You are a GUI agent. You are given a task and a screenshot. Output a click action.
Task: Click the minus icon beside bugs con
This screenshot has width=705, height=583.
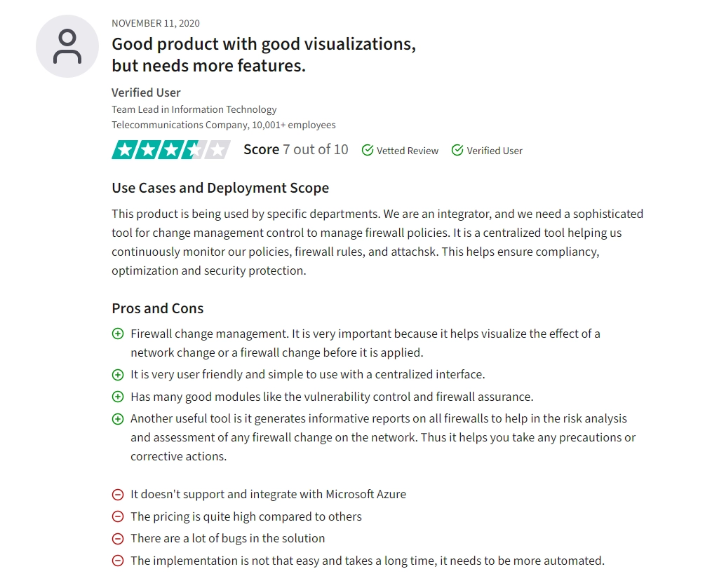[x=118, y=539]
